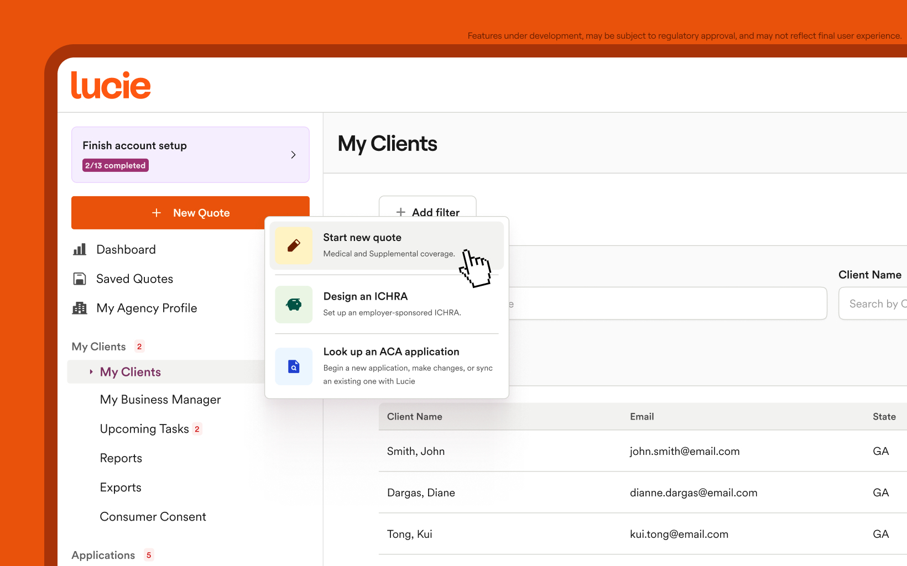Sort by Email column header
This screenshot has height=566, width=907.
pyautogui.click(x=642, y=417)
